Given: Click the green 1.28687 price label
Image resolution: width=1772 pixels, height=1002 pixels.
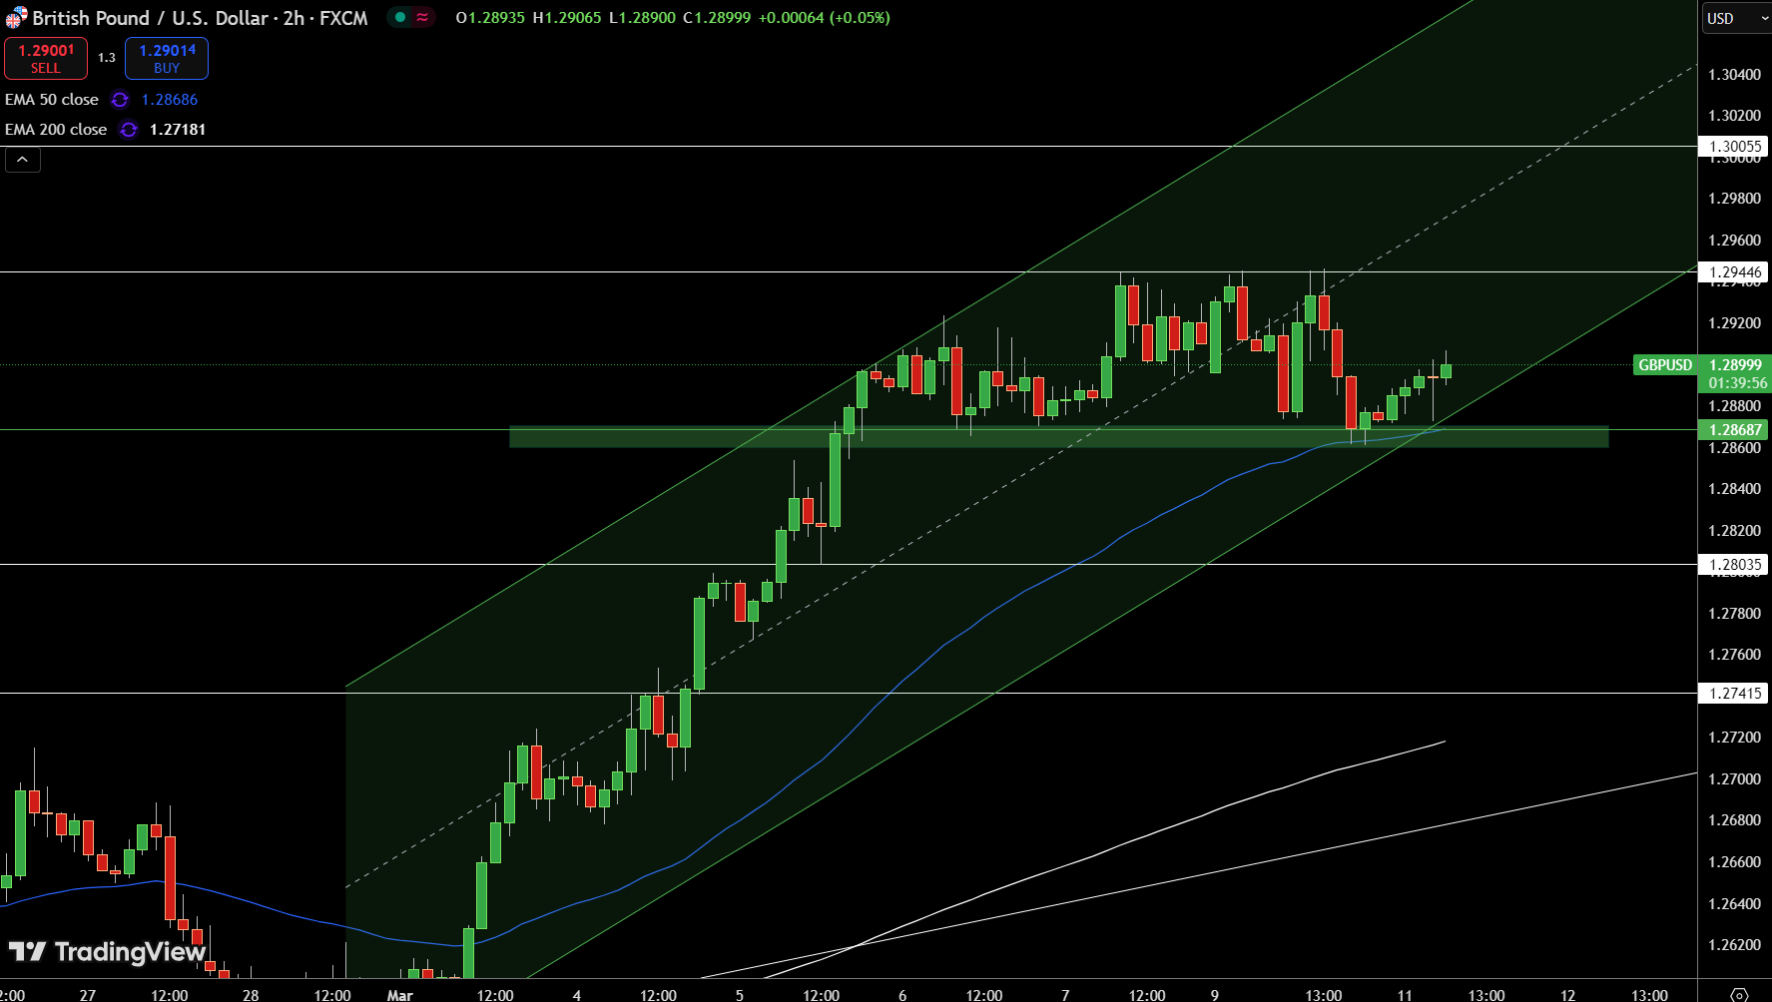Looking at the screenshot, I should pyautogui.click(x=1734, y=430).
